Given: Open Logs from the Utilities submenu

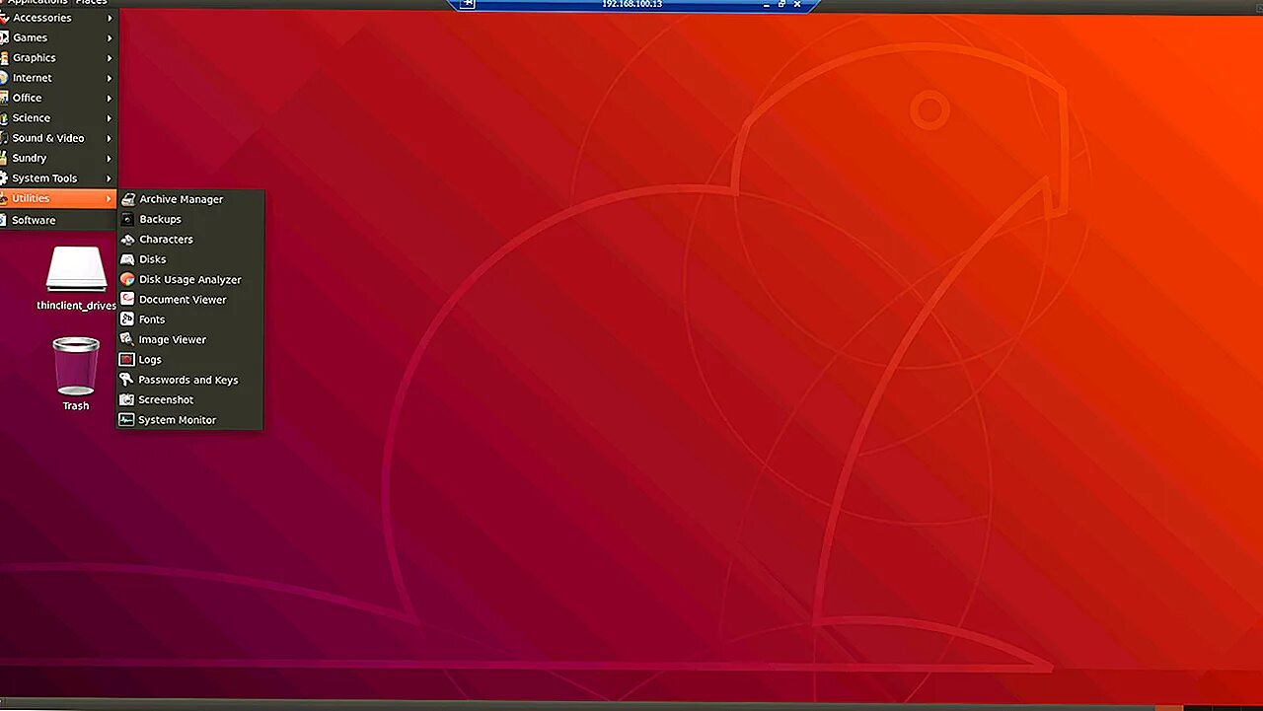Looking at the screenshot, I should [189, 360].
